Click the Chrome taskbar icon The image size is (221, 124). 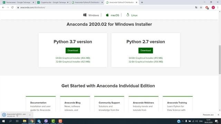[x=32, y=121]
